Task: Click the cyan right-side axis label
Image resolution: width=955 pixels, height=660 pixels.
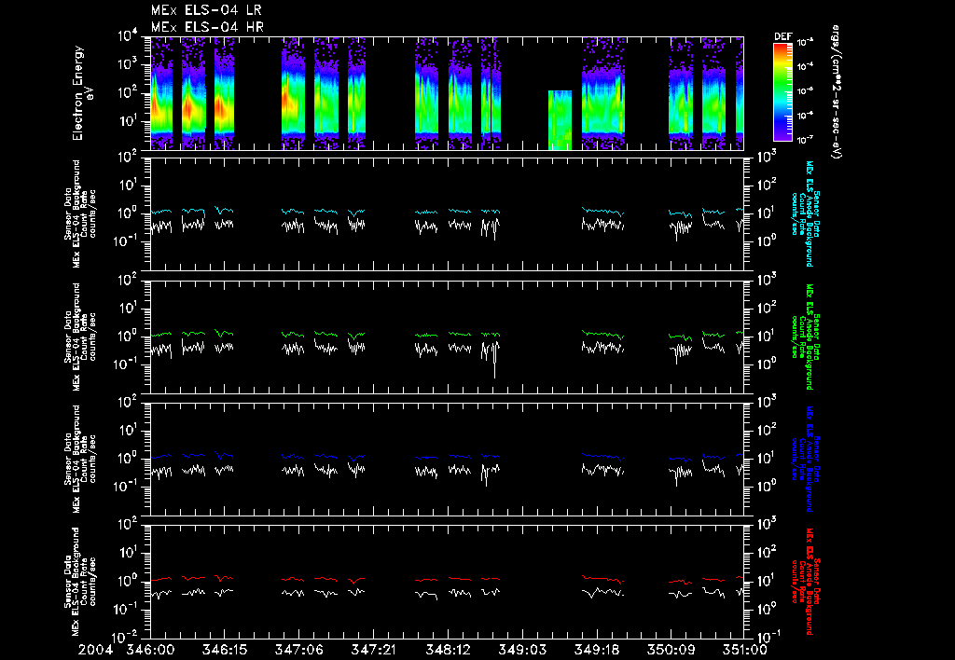Action: pos(805,213)
